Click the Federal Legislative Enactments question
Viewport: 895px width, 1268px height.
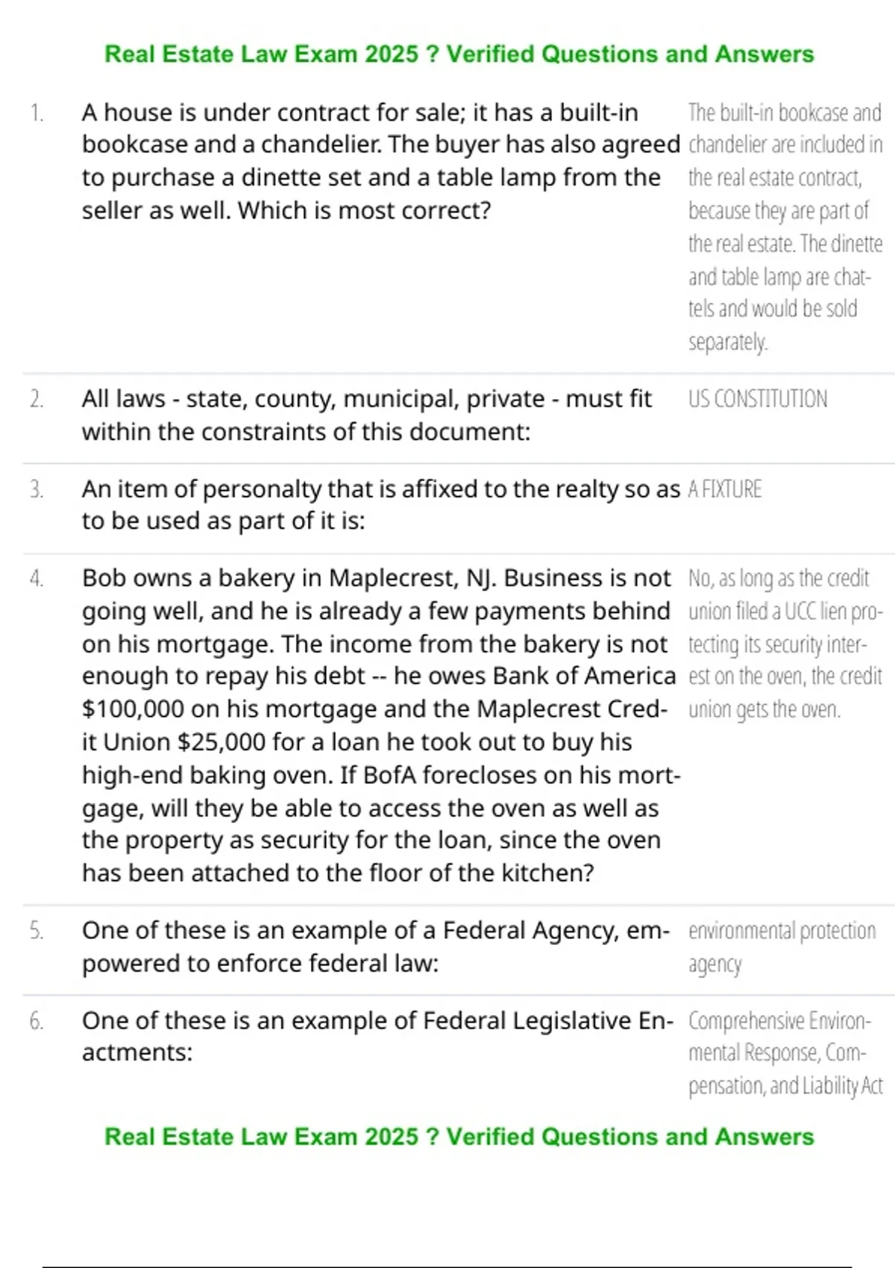click(x=377, y=1037)
